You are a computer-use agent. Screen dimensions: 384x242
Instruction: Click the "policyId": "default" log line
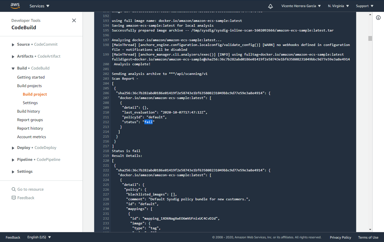(x=144, y=117)
